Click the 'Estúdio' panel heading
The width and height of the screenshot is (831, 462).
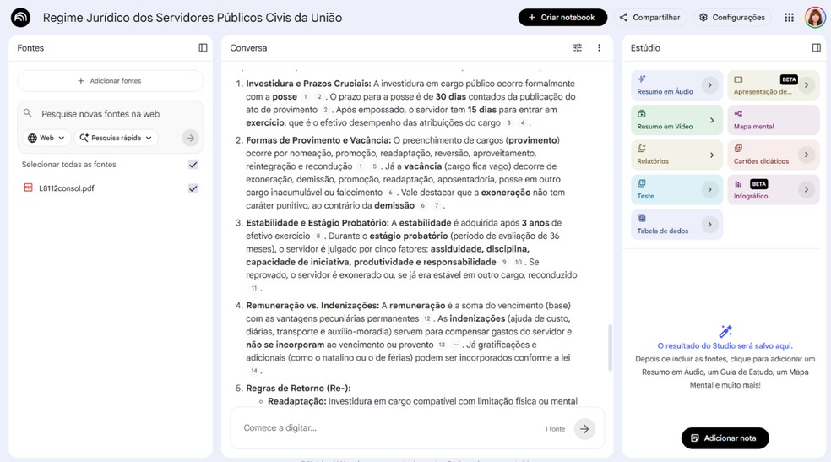(x=645, y=47)
